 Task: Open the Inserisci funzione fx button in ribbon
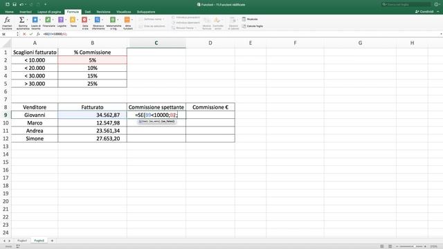coord(7,23)
